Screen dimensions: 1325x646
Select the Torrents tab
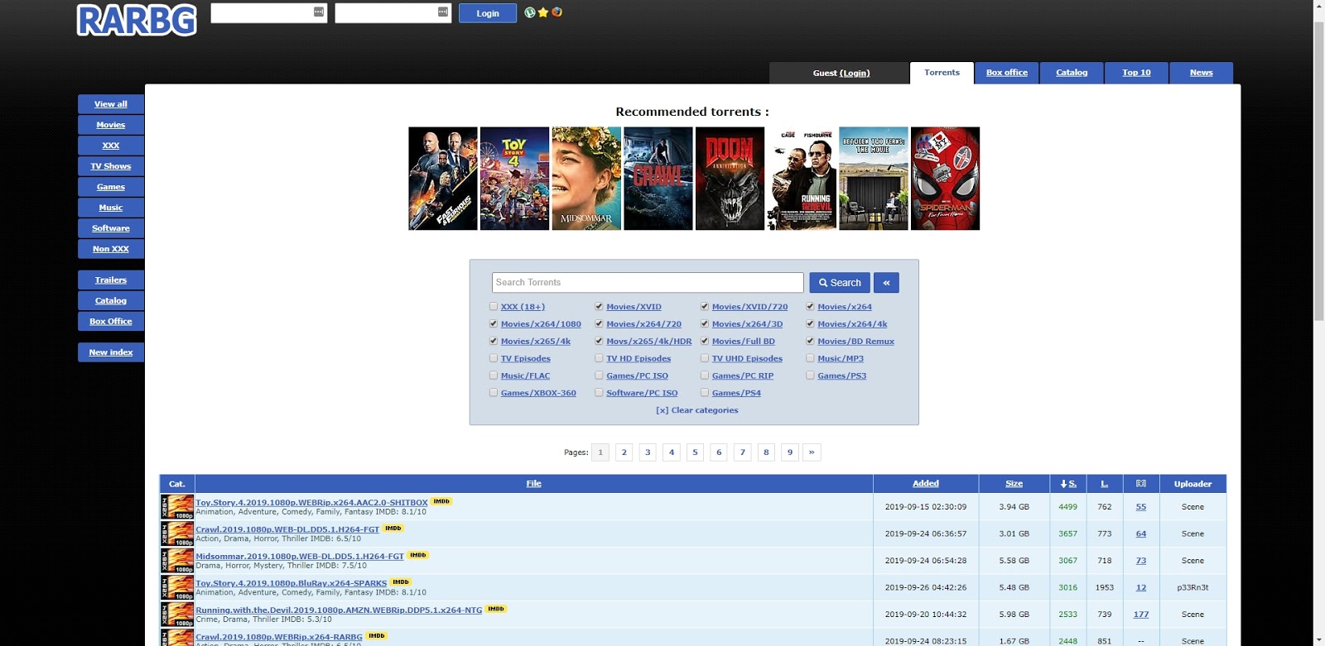(942, 73)
